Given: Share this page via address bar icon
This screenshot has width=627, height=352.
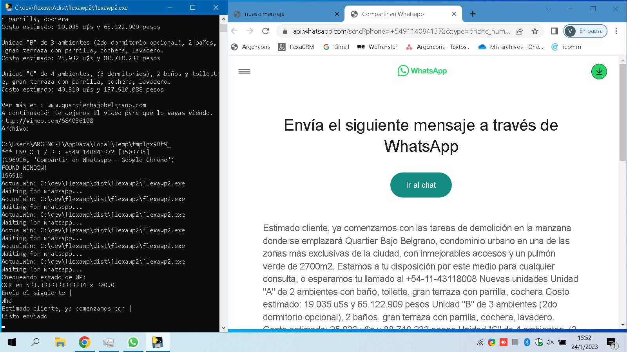Looking at the screenshot, I should (519, 31).
